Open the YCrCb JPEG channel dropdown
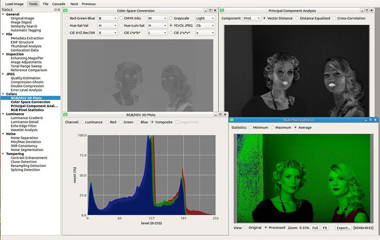The height and width of the screenshot is (240, 380). (x=204, y=25)
